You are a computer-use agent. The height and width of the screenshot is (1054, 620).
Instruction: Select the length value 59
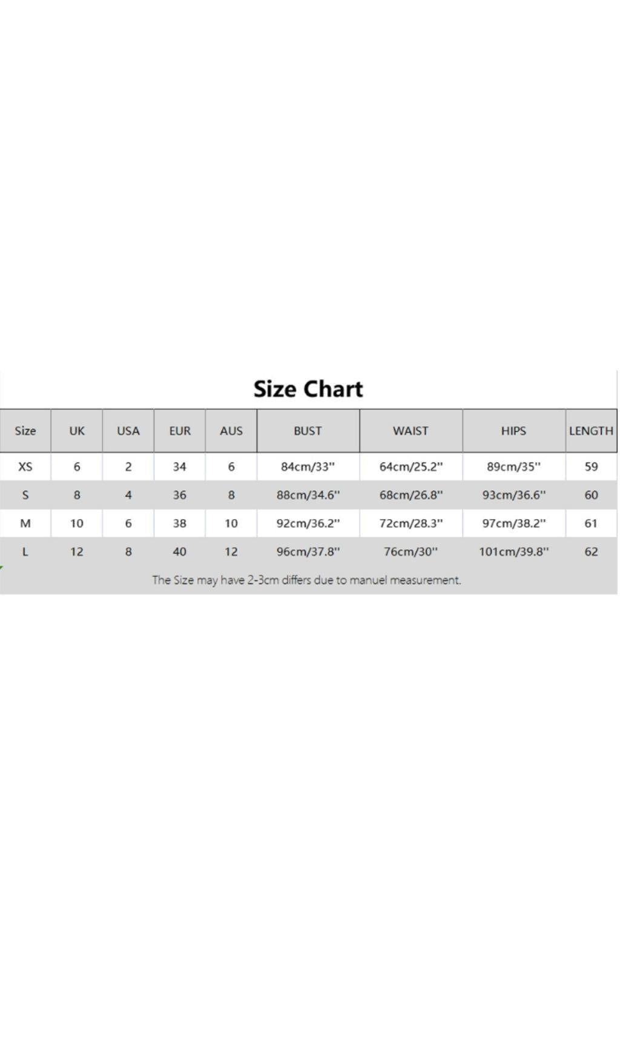tap(591, 466)
